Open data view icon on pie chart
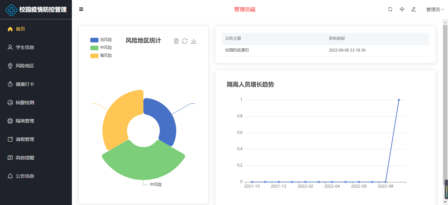Viewport: 448px width, 205px height. 176,41
